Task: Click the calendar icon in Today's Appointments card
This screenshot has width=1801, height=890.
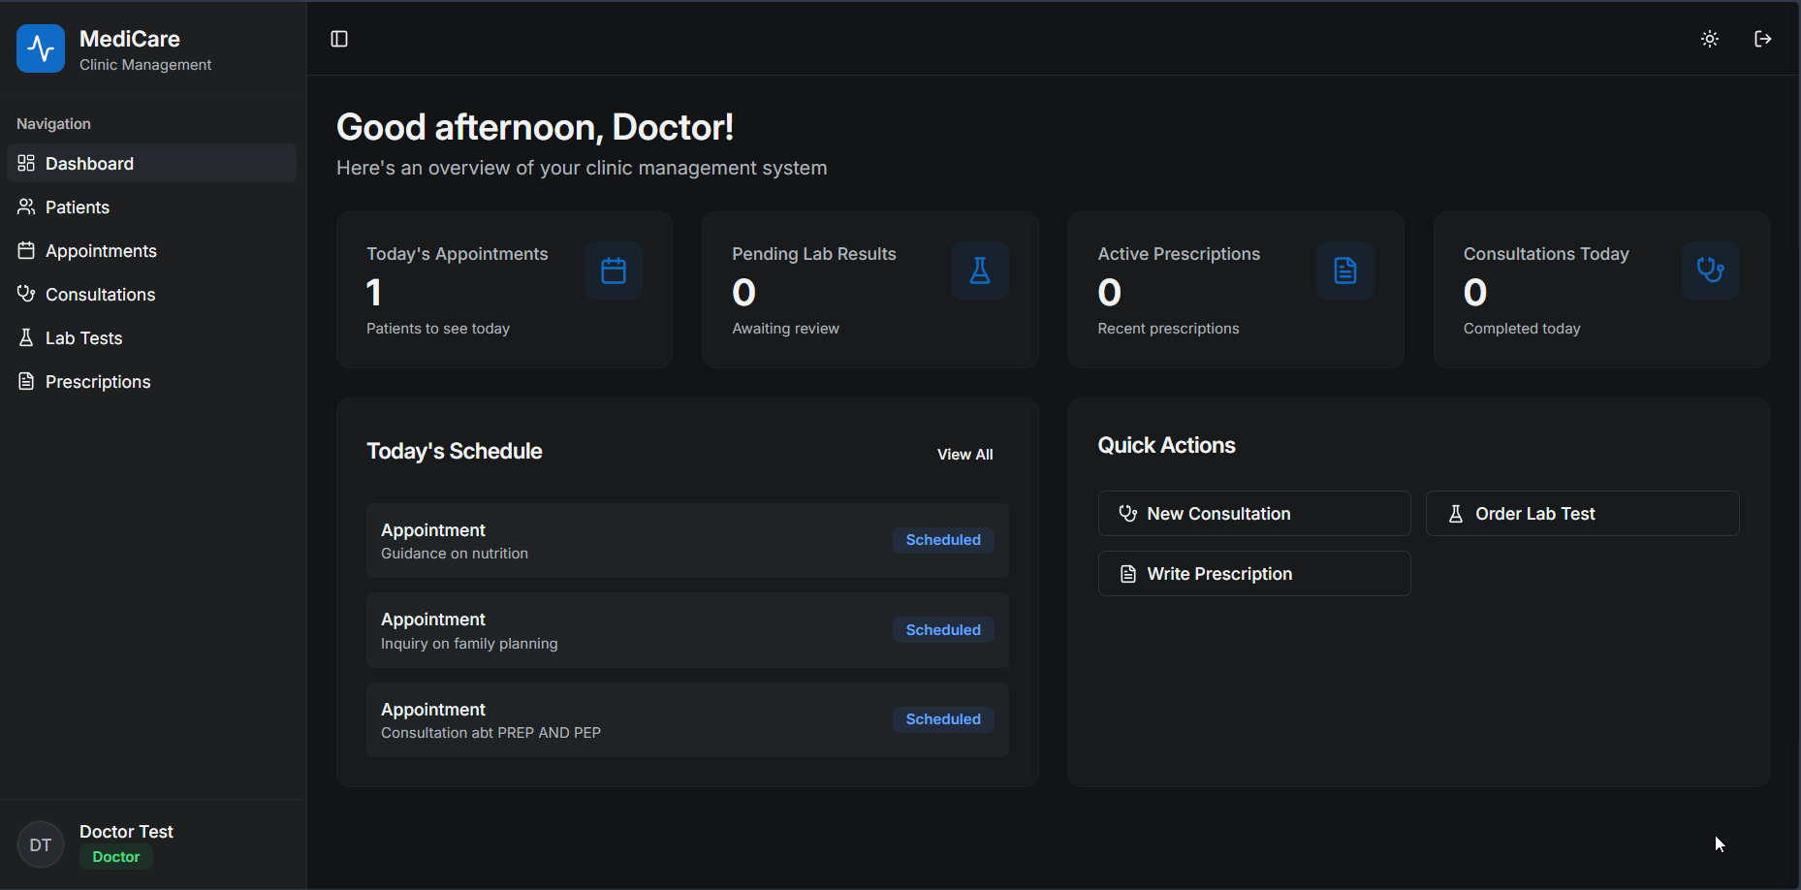Action: pos(614,270)
